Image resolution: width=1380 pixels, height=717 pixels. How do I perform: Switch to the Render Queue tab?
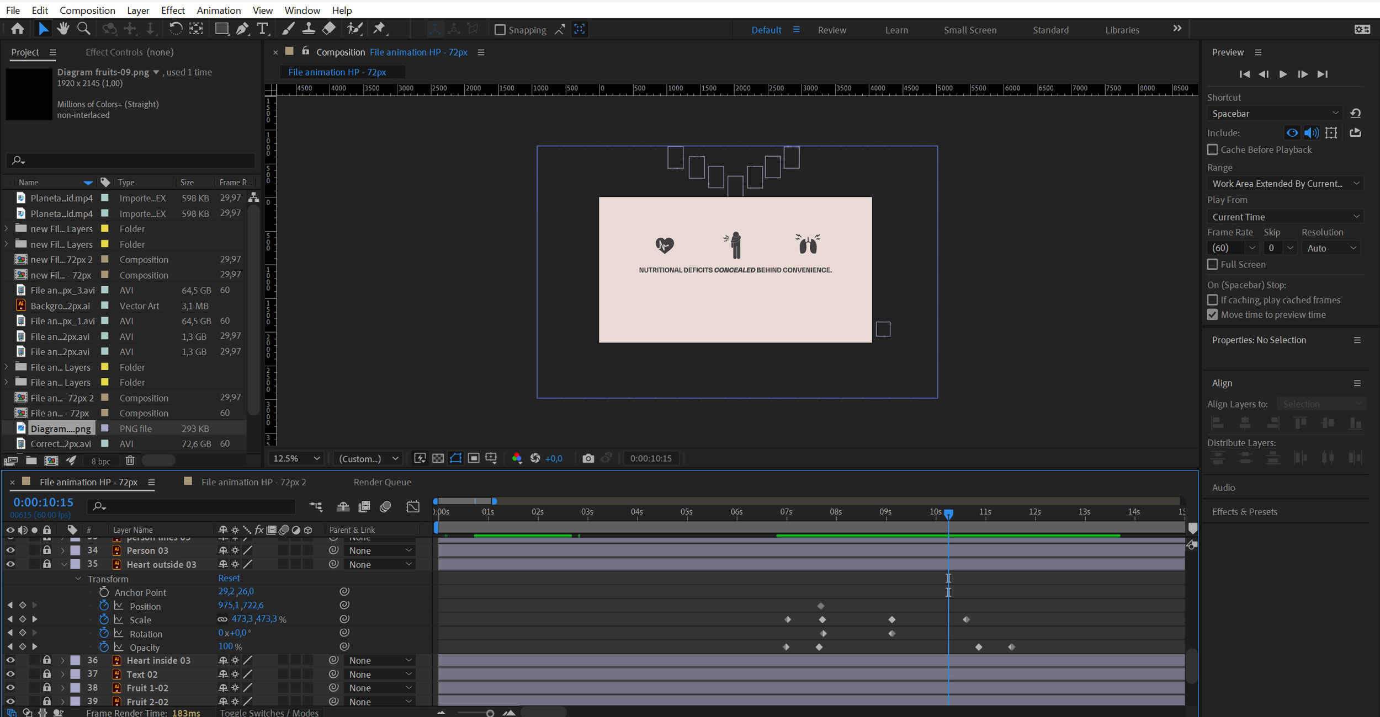382,482
